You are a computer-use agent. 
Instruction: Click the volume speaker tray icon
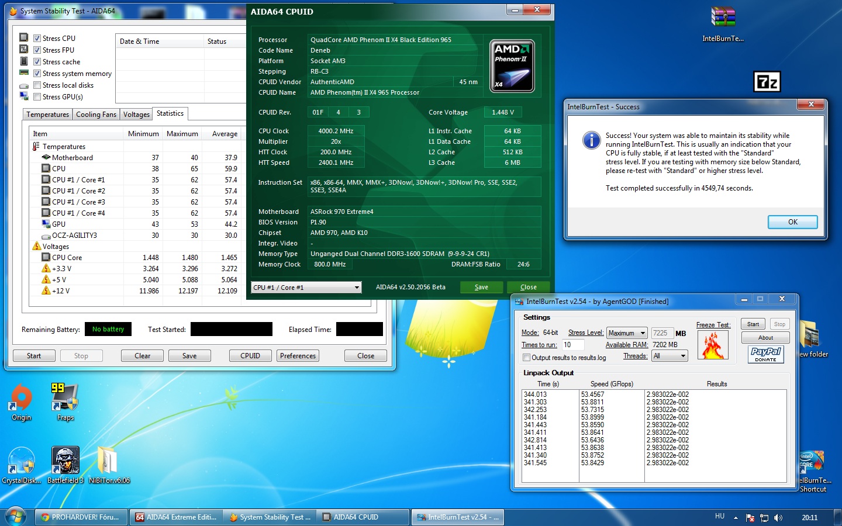coord(778,518)
